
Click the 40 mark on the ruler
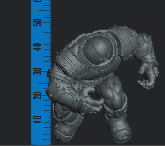(x=37, y=47)
